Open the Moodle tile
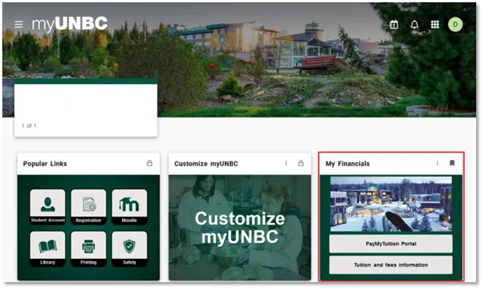Screen dimensions: 483x289 pyautogui.click(x=129, y=206)
